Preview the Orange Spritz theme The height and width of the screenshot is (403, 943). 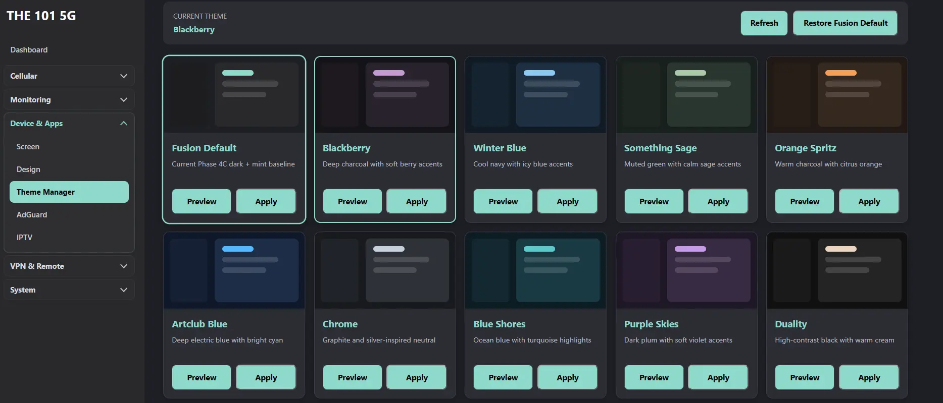[x=804, y=201]
